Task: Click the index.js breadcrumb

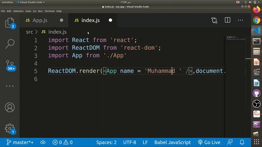Action: pos(57,32)
